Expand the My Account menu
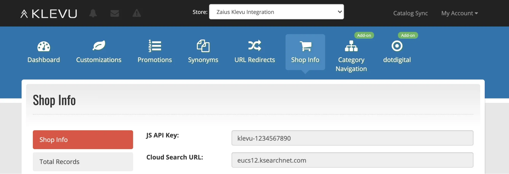This screenshot has width=509, height=174. coord(459,13)
